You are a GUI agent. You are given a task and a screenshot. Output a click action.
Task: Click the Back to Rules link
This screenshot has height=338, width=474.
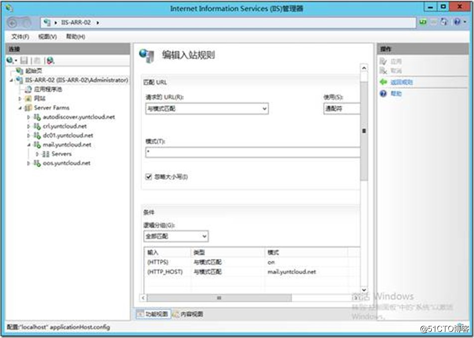pyautogui.click(x=402, y=82)
